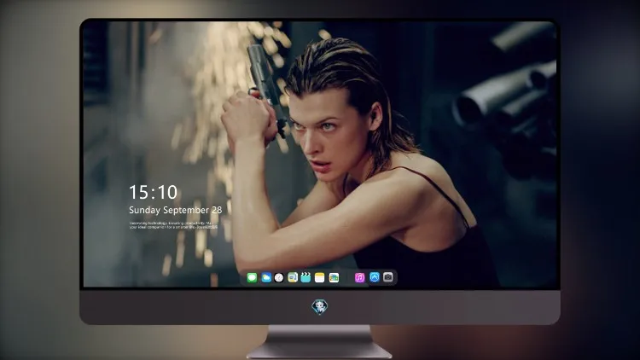Open the yellow Notes app

[320, 277]
